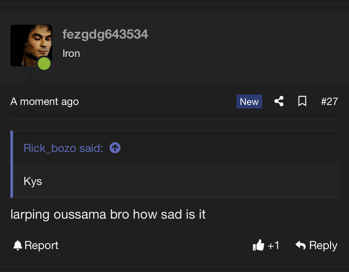The height and width of the screenshot is (272, 349).
Task: Open the #27 post permalink
Action: pyautogui.click(x=329, y=101)
